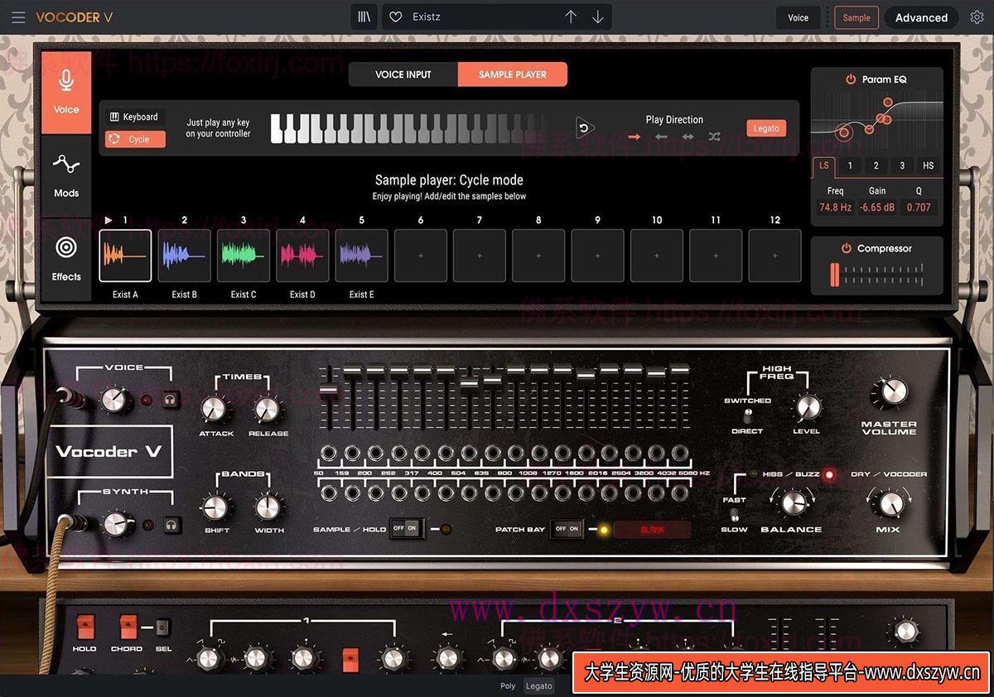Favorite the Existz preset with heart
This screenshot has height=697, width=994.
396,17
